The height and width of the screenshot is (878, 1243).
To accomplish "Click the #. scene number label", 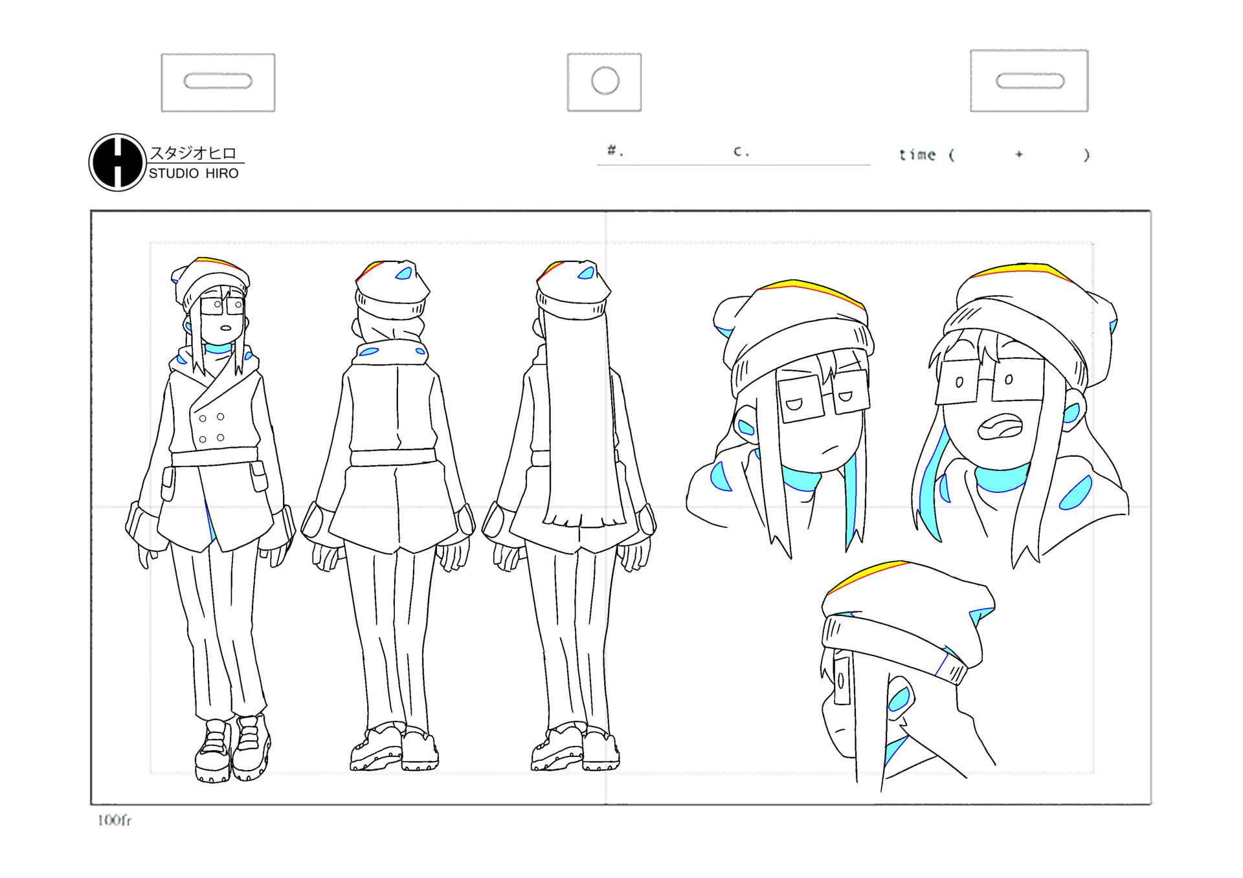I will (611, 150).
